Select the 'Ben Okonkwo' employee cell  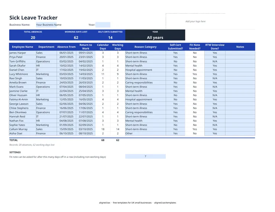coord(23,112)
